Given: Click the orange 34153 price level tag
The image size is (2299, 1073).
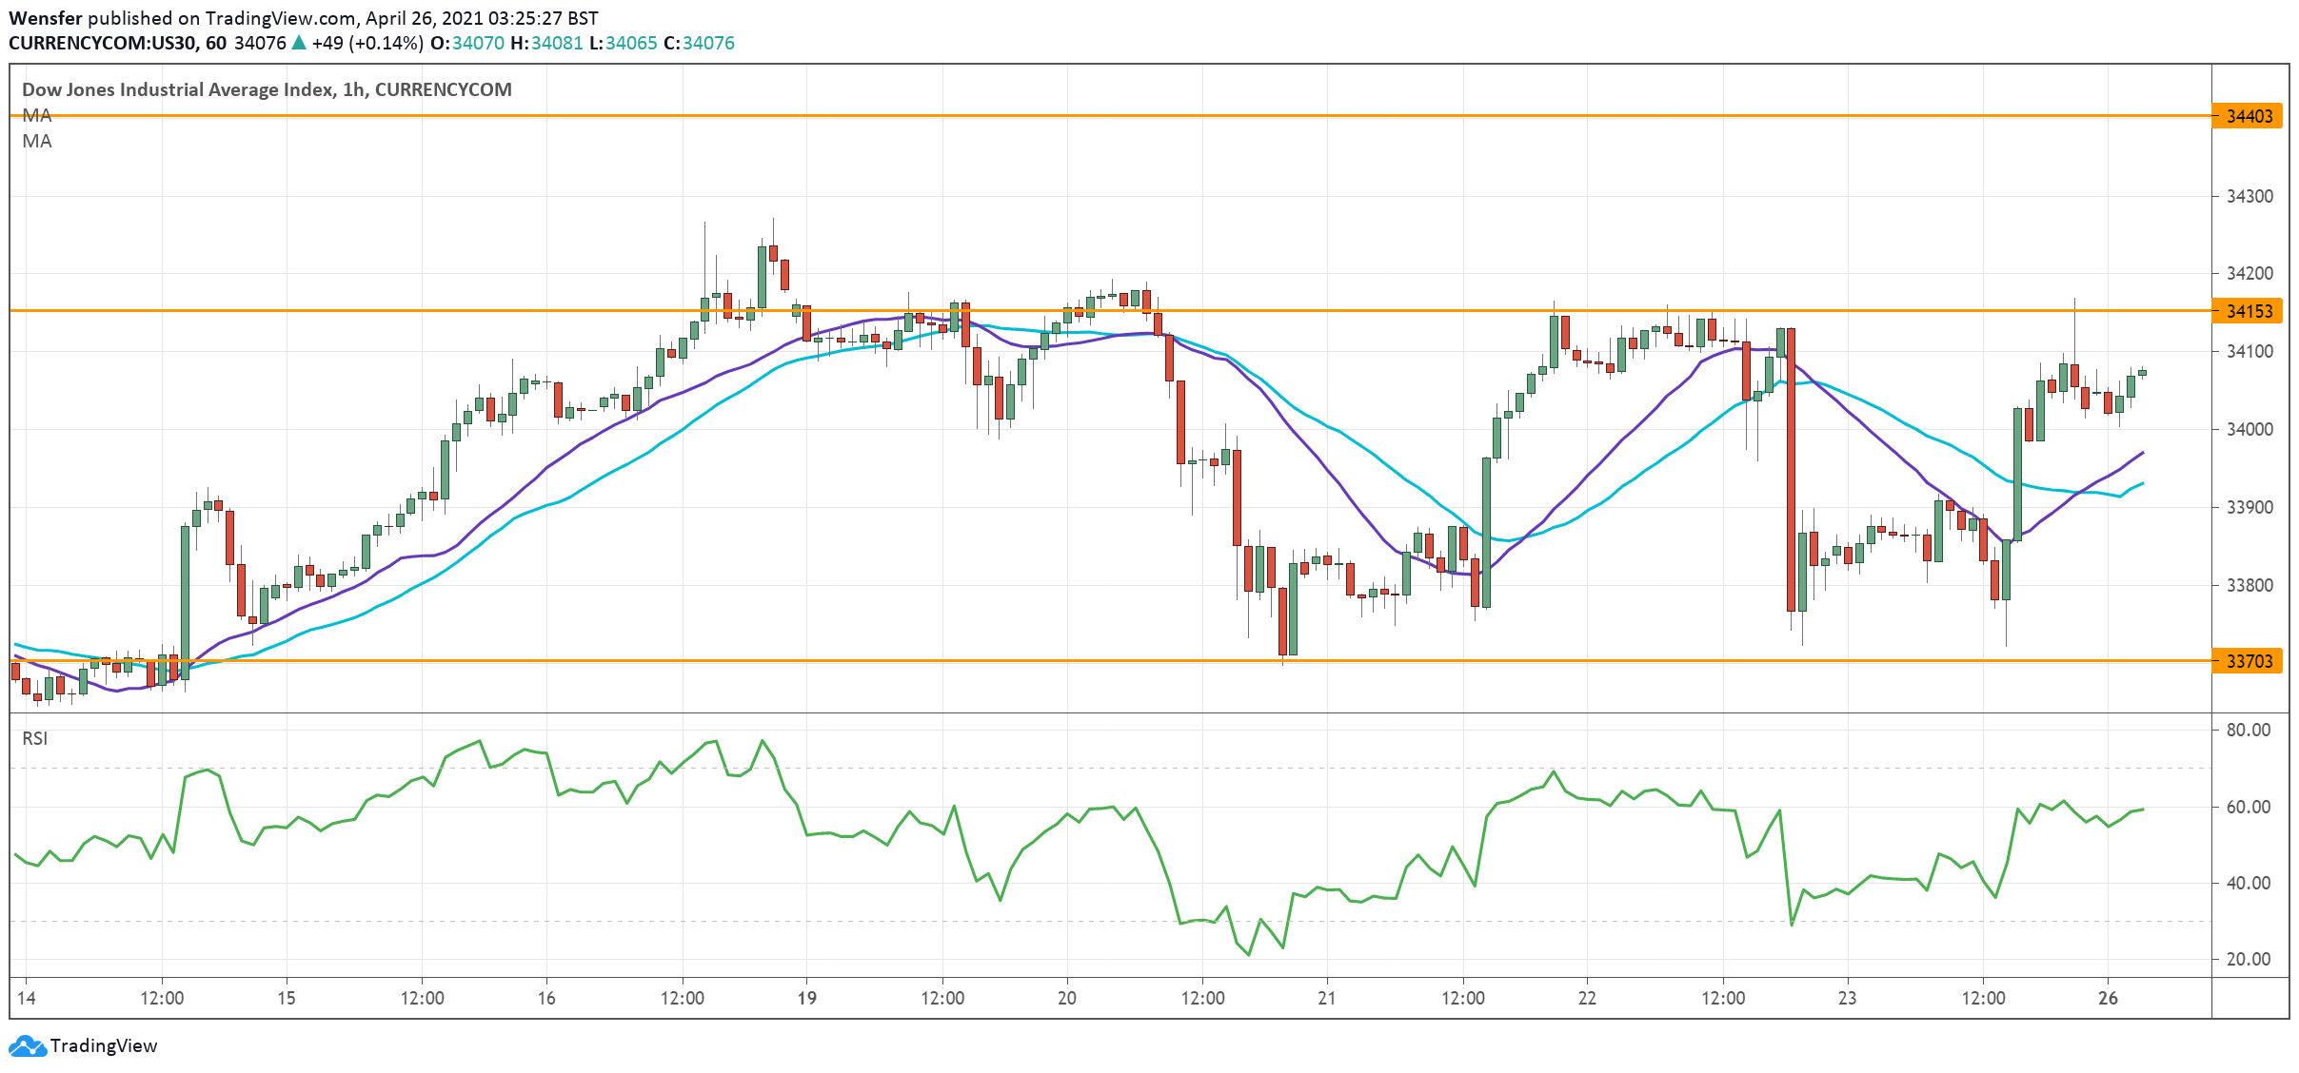Looking at the screenshot, I should [2249, 311].
